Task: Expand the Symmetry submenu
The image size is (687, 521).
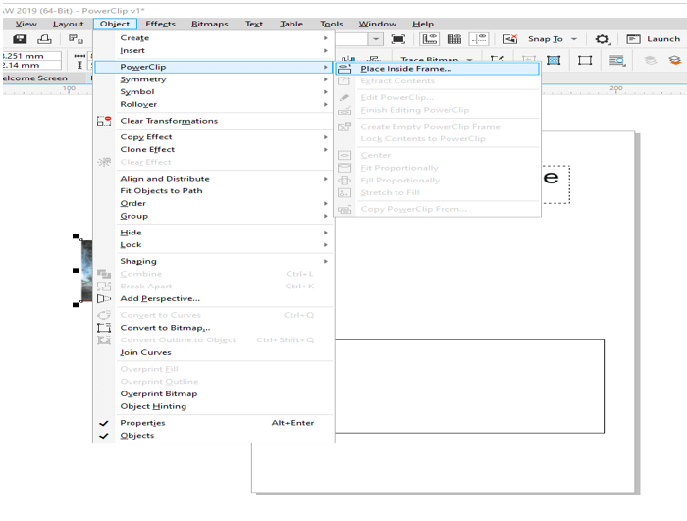Action: click(214, 79)
